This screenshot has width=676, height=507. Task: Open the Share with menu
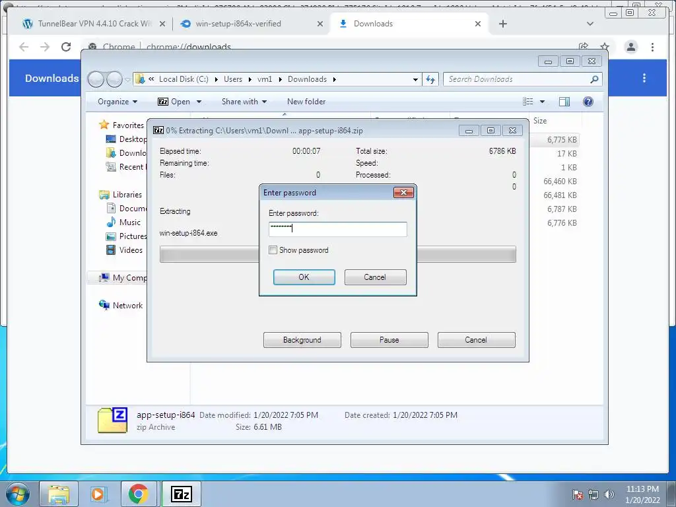point(244,102)
